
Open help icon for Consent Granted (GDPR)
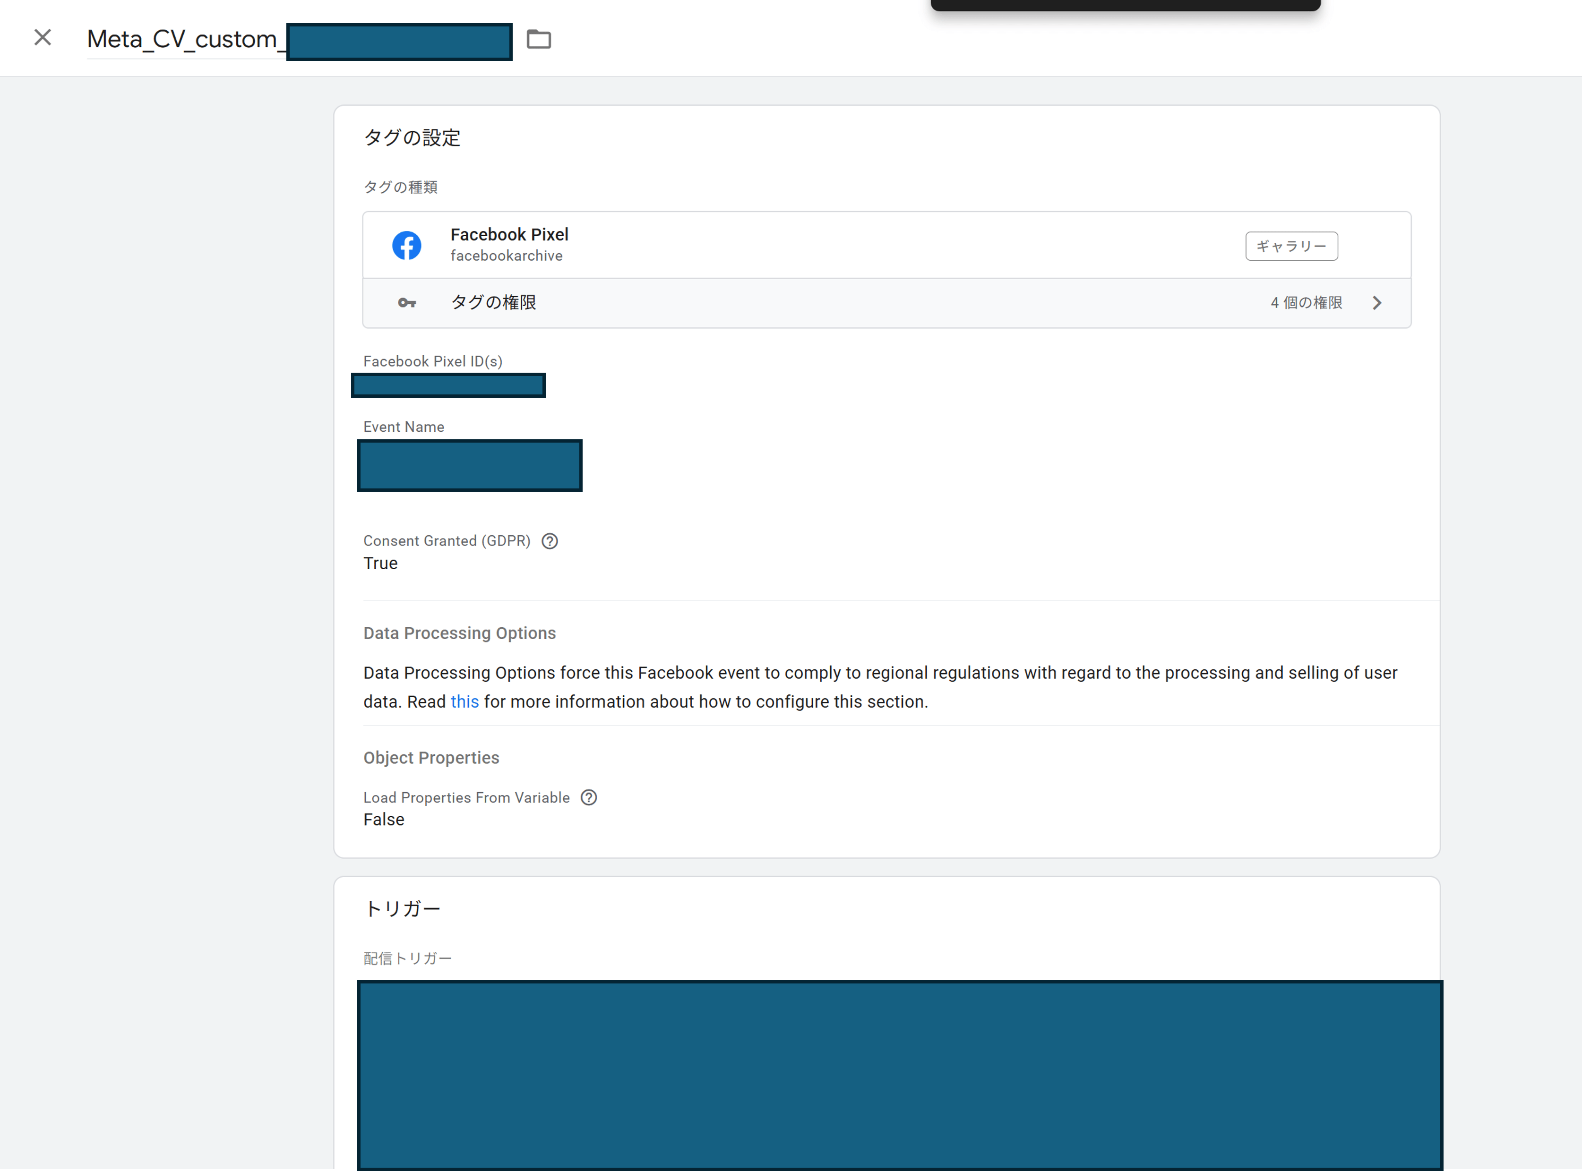(x=550, y=541)
